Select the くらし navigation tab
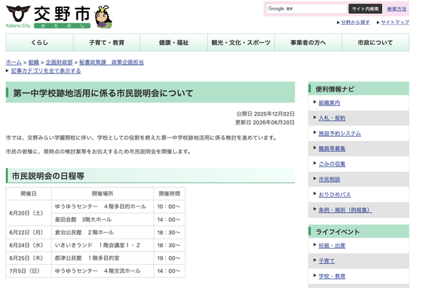Viewport: 422px width, 288px height. pyautogui.click(x=39, y=42)
